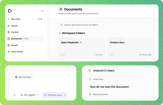163x105 pixels.
Task: Focus the Search documents across all folders field
Action: pos(108,25)
